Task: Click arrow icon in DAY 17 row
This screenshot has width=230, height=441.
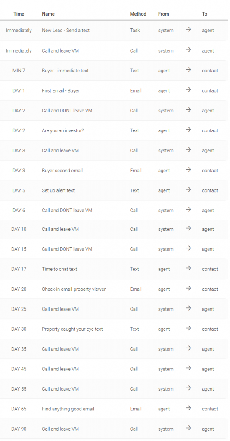Action: [188, 268]
